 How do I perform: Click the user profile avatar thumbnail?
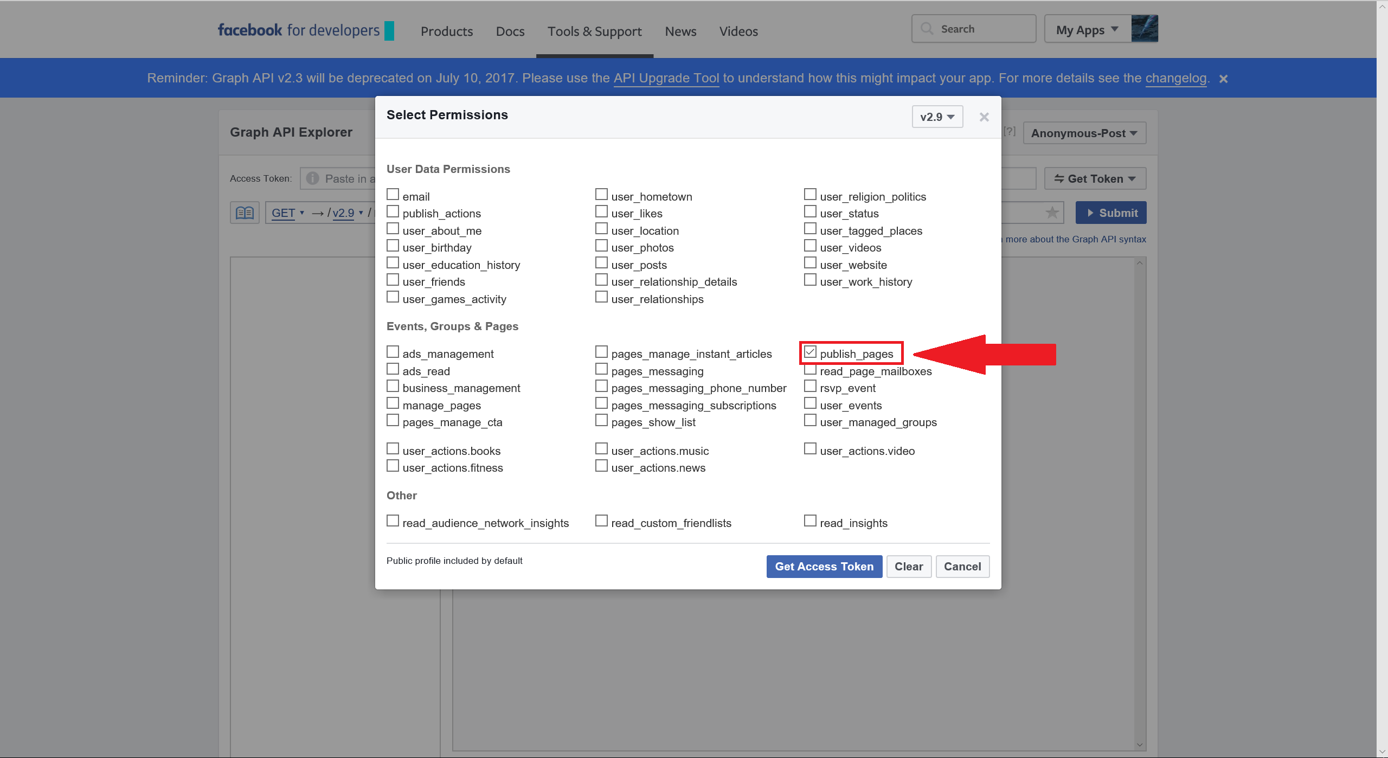click(1145, 29)
